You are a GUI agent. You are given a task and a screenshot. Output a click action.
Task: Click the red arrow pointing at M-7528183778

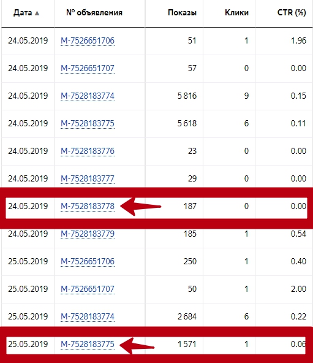[x=141, y=207]
